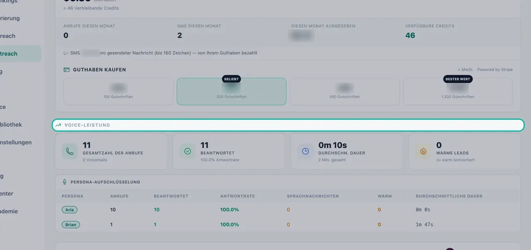Click the '2 Min. gesamt' text
The width and height of the screenshot is (531, 250).
click(x=332, y=160)
